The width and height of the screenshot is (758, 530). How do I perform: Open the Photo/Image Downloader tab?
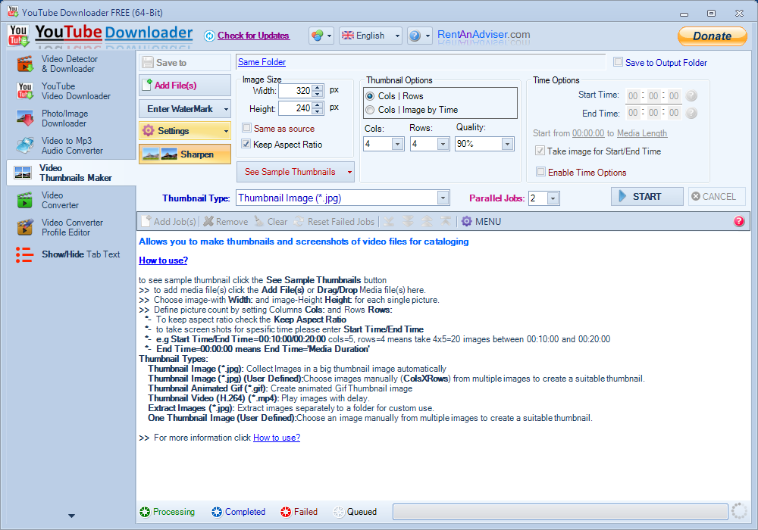tap(71, 118)
